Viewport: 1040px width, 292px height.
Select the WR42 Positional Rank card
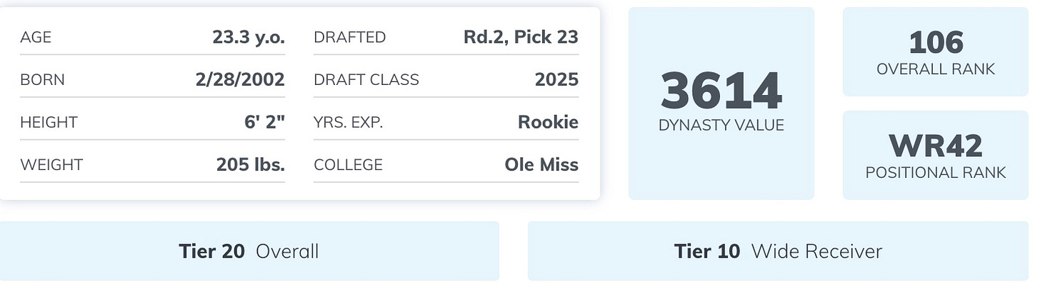(x=936, y=155)
